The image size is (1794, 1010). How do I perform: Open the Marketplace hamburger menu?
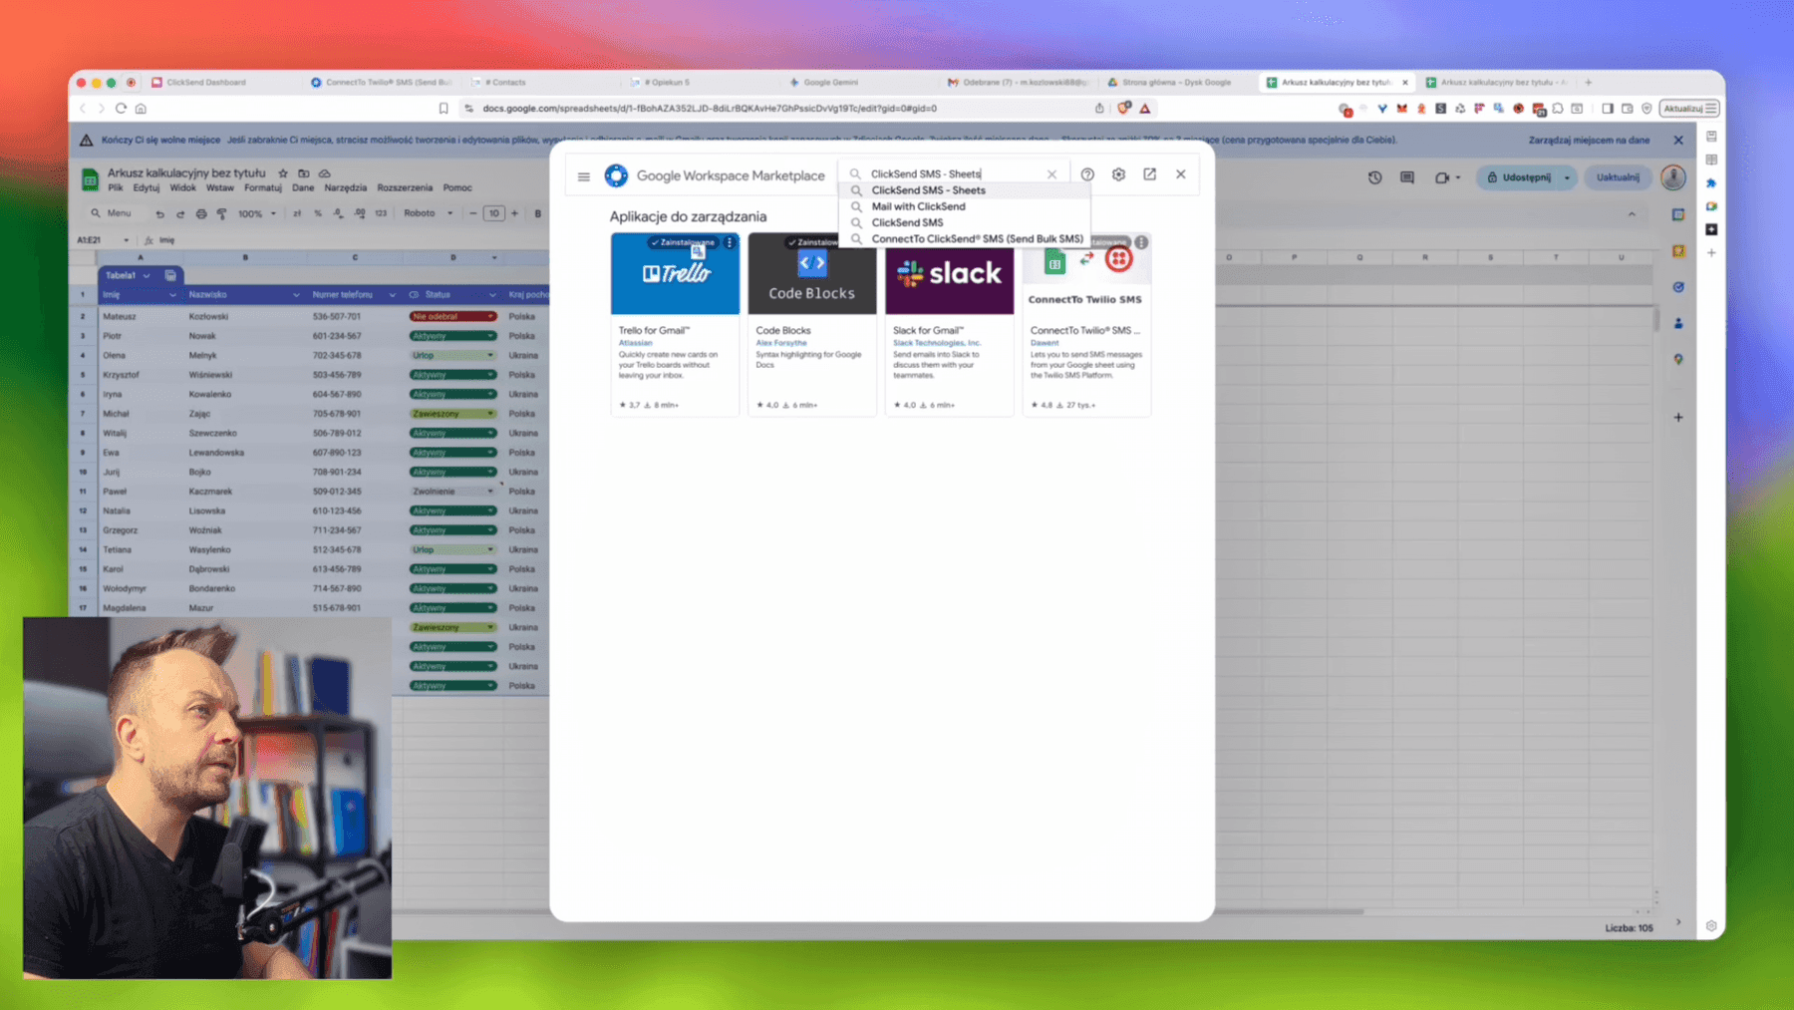click(x=583, y=175)
